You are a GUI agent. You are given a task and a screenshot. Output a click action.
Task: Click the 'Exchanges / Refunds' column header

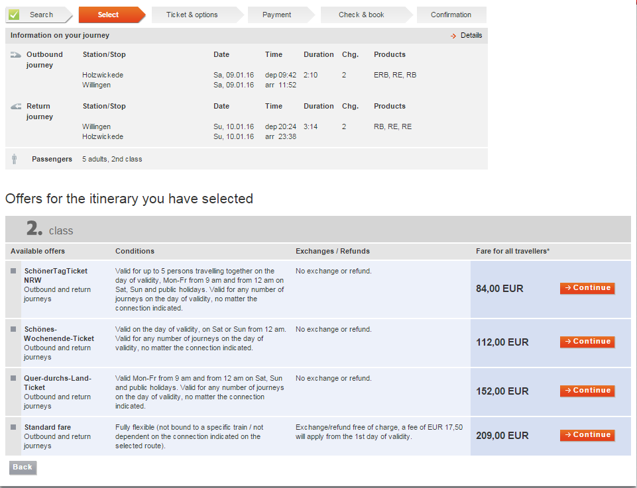click(x=333, y=251)
